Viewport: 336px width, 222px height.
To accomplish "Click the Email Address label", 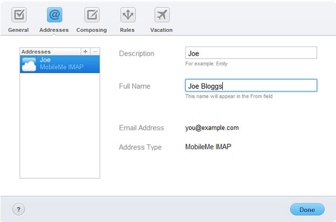I will tap(142, 128).
